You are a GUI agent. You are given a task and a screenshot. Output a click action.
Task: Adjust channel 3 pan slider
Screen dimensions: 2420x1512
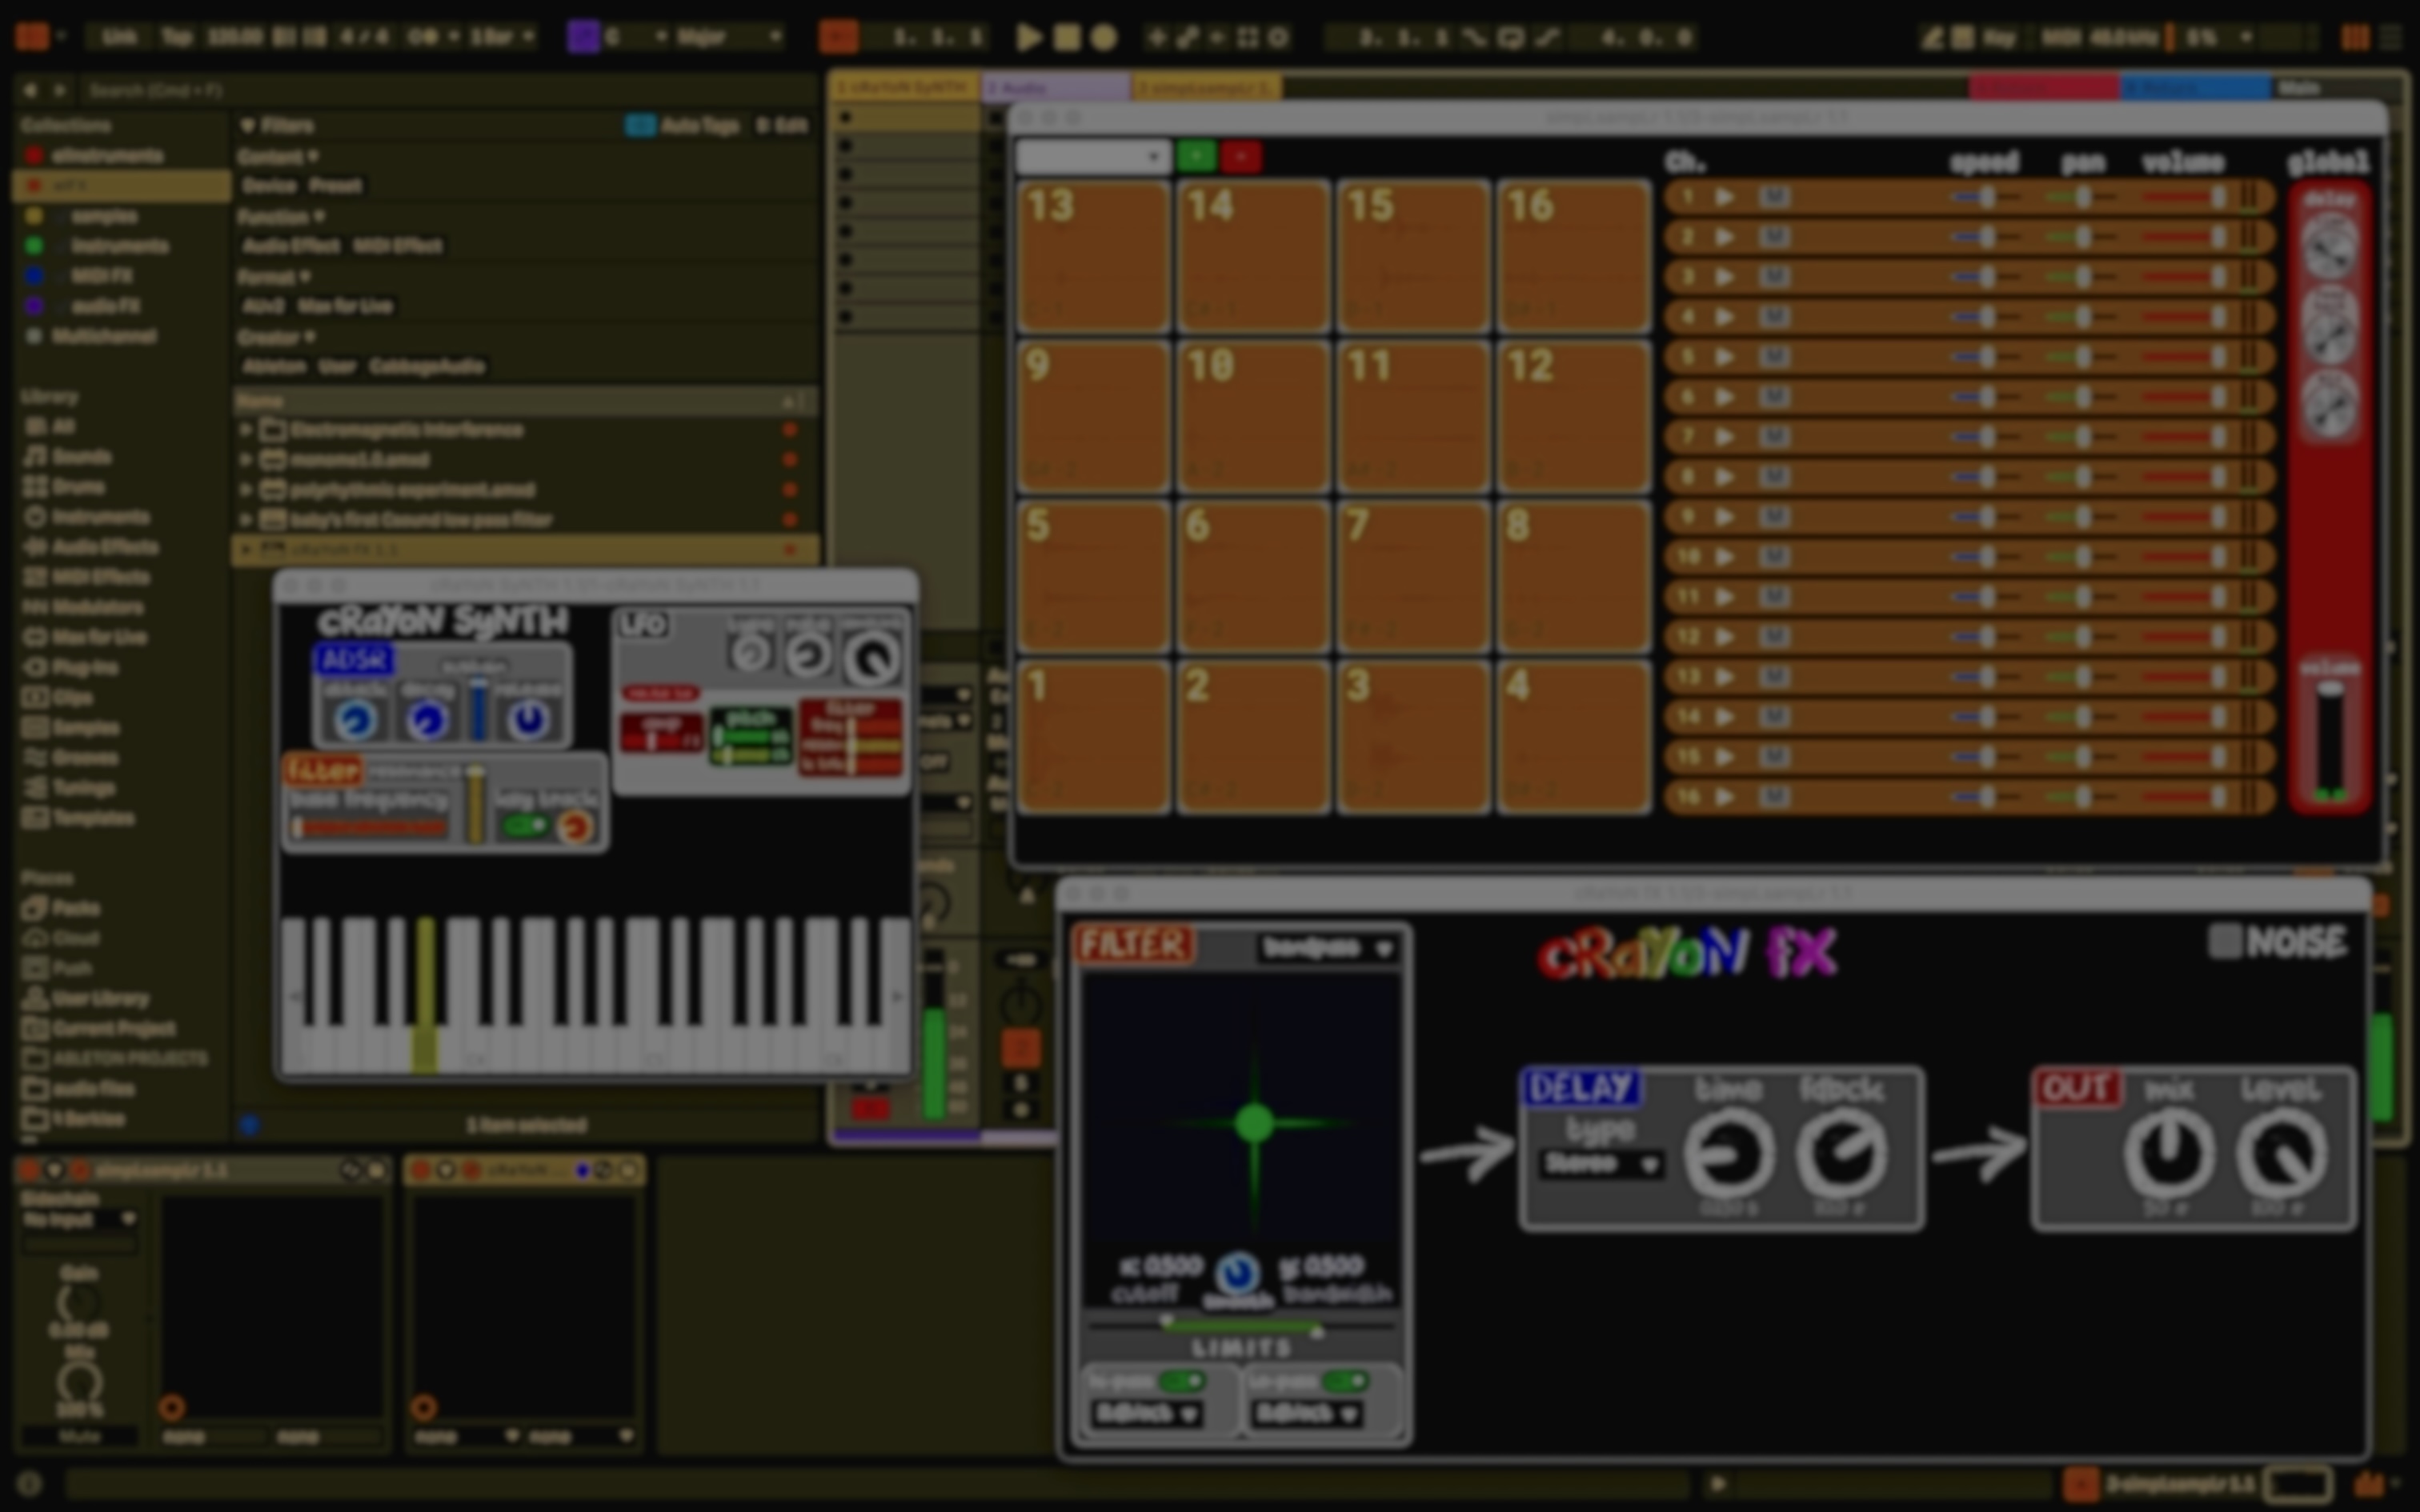point(2082,277)
